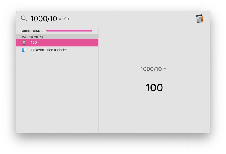Click the Calculator icon in search bar
The height and width of the screenshot is (154, 226).
[200, 19]
